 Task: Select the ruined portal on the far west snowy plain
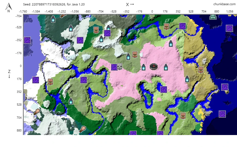[36, 80]
